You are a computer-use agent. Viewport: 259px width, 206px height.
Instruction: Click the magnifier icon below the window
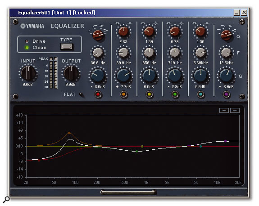[6, 199]
